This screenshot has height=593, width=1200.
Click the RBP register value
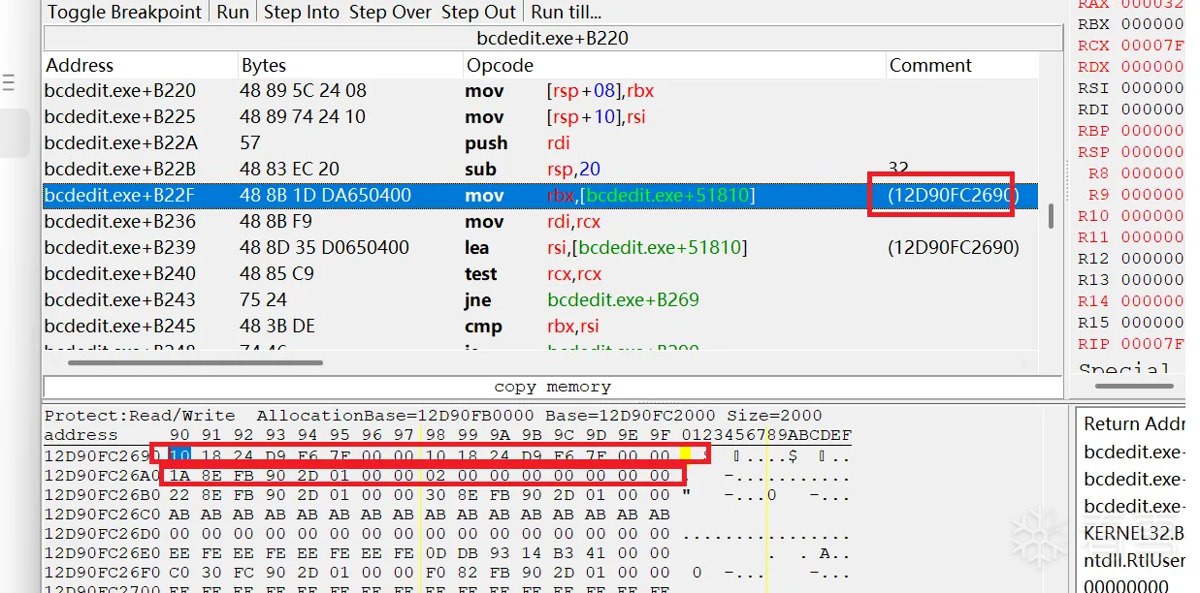point(1153,131)
